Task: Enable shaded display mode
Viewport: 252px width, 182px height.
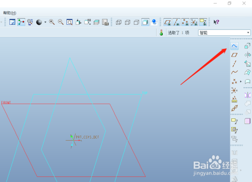Action: pyautogui.click(x=145, y=22)
